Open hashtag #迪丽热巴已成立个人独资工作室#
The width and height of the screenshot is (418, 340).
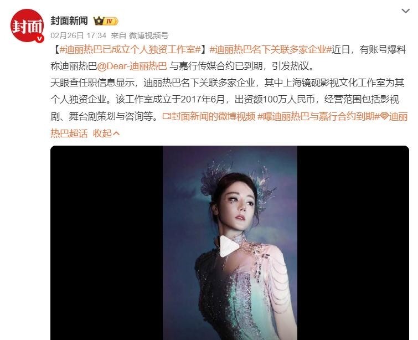[130, 50]
